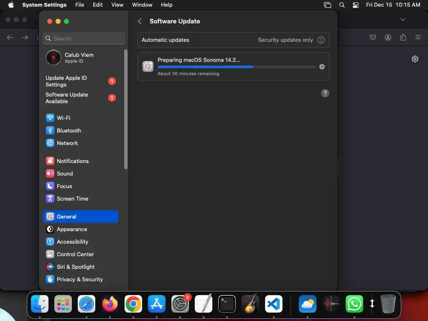The image size is (428, 321).
Task: Open the System Settings menu
Action: point(44,5)
